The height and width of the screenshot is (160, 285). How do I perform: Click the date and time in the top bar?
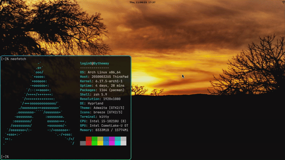tap(142, 2)
